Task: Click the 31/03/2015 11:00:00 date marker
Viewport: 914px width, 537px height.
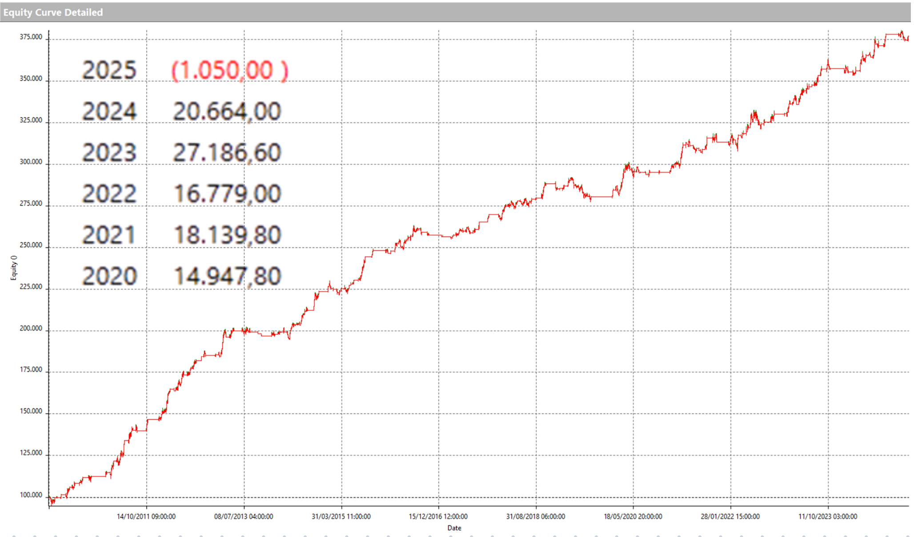Action: click(x=341, y=517)
